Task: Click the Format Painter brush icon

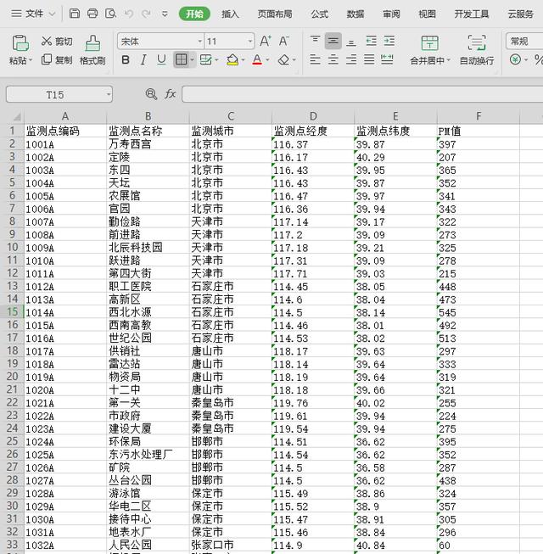Action: pos(92,42)
